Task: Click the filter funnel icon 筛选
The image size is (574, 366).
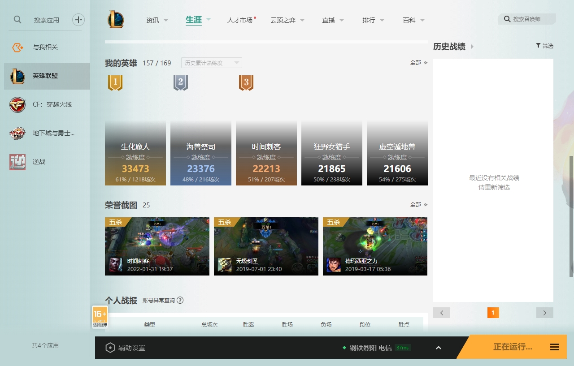Action: [538, 46]
